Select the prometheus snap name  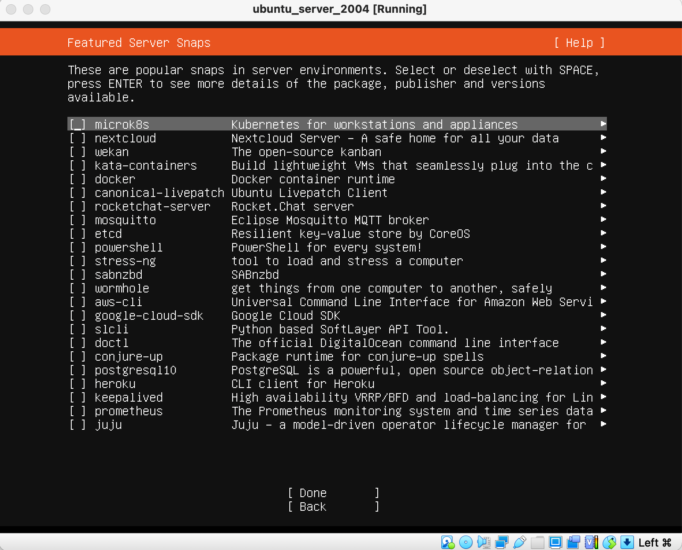point(128,411)
